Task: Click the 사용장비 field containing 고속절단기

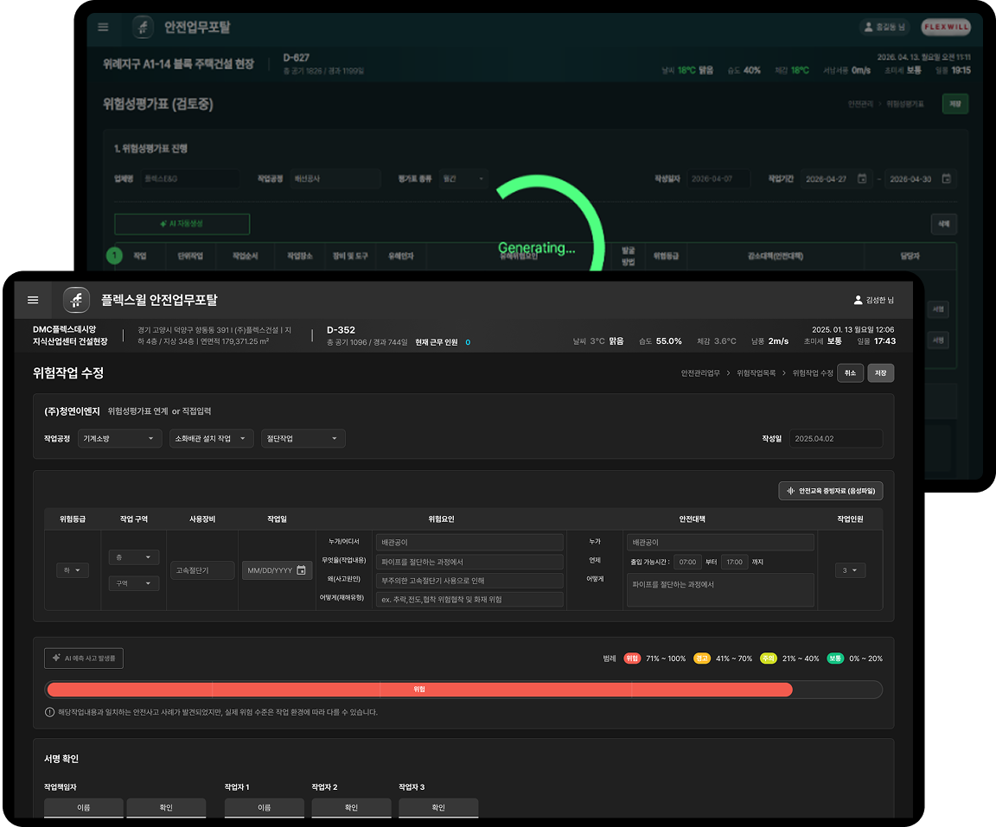Action: [202, 570]
